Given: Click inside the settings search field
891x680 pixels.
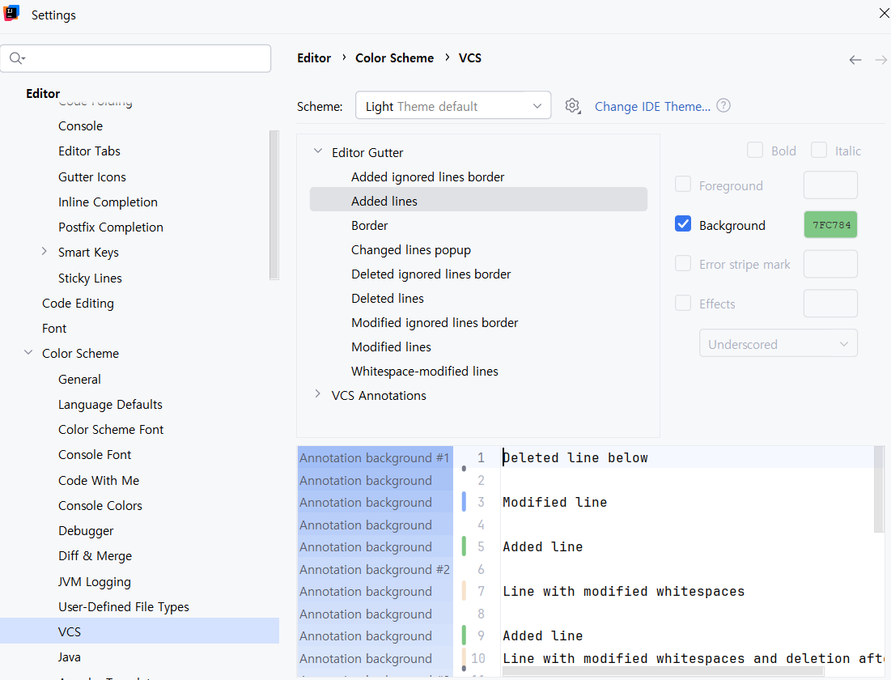Looking at the screenshot, I should tap(146, 58).
